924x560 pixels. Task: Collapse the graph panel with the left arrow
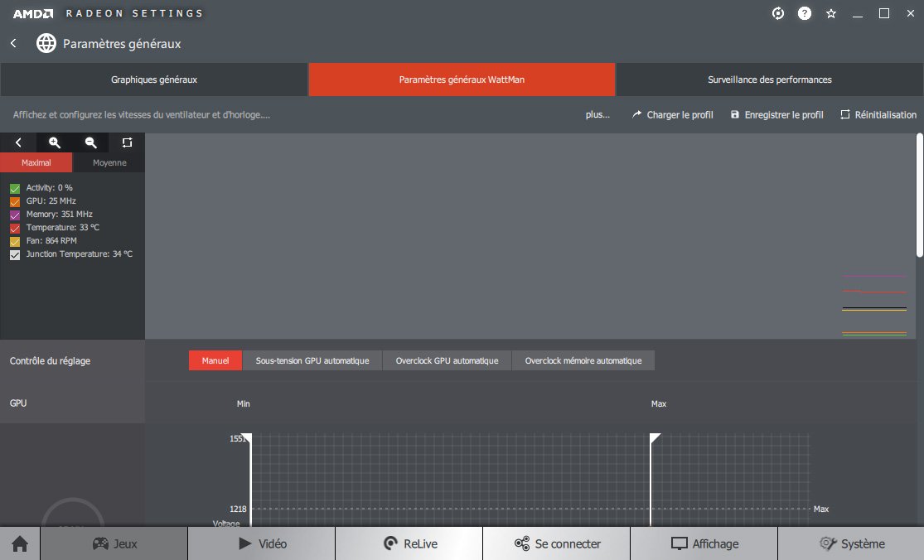(x=18, y=142)
